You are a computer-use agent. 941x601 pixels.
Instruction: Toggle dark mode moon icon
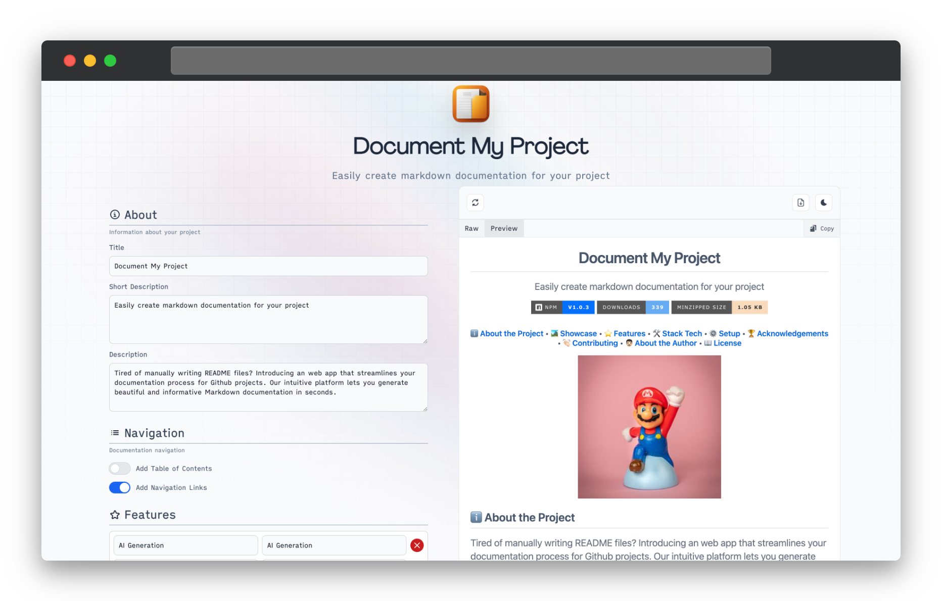[824, 203]
